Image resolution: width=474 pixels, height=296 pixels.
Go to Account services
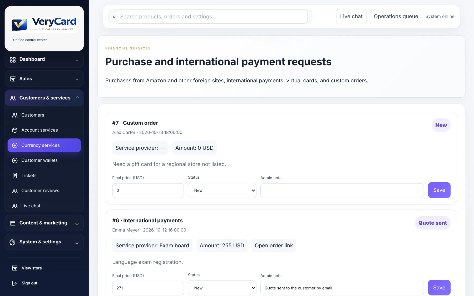pyautogui.click(x=44, y=130)
